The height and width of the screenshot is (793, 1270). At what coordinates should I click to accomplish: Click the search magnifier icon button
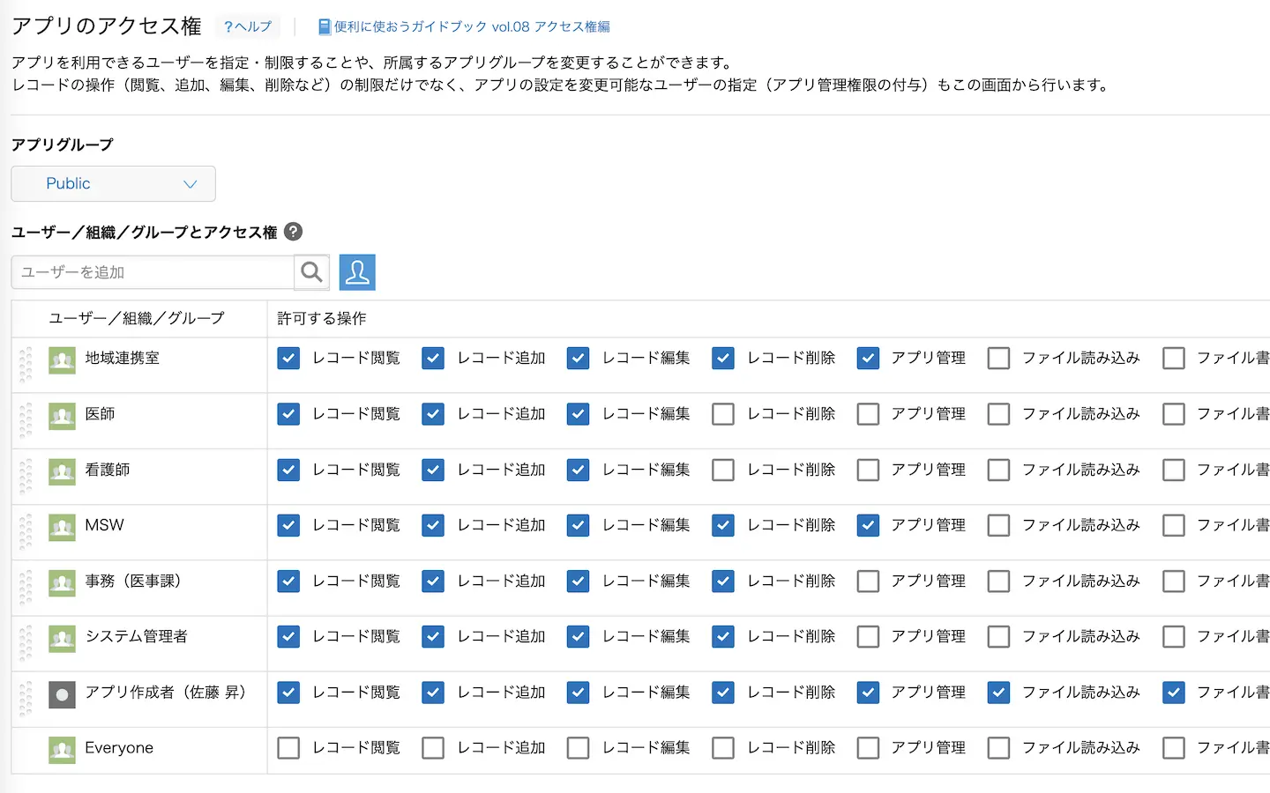point(311,272)
